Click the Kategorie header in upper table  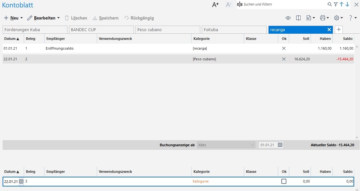pyautogui.click(x=202, y=39)
